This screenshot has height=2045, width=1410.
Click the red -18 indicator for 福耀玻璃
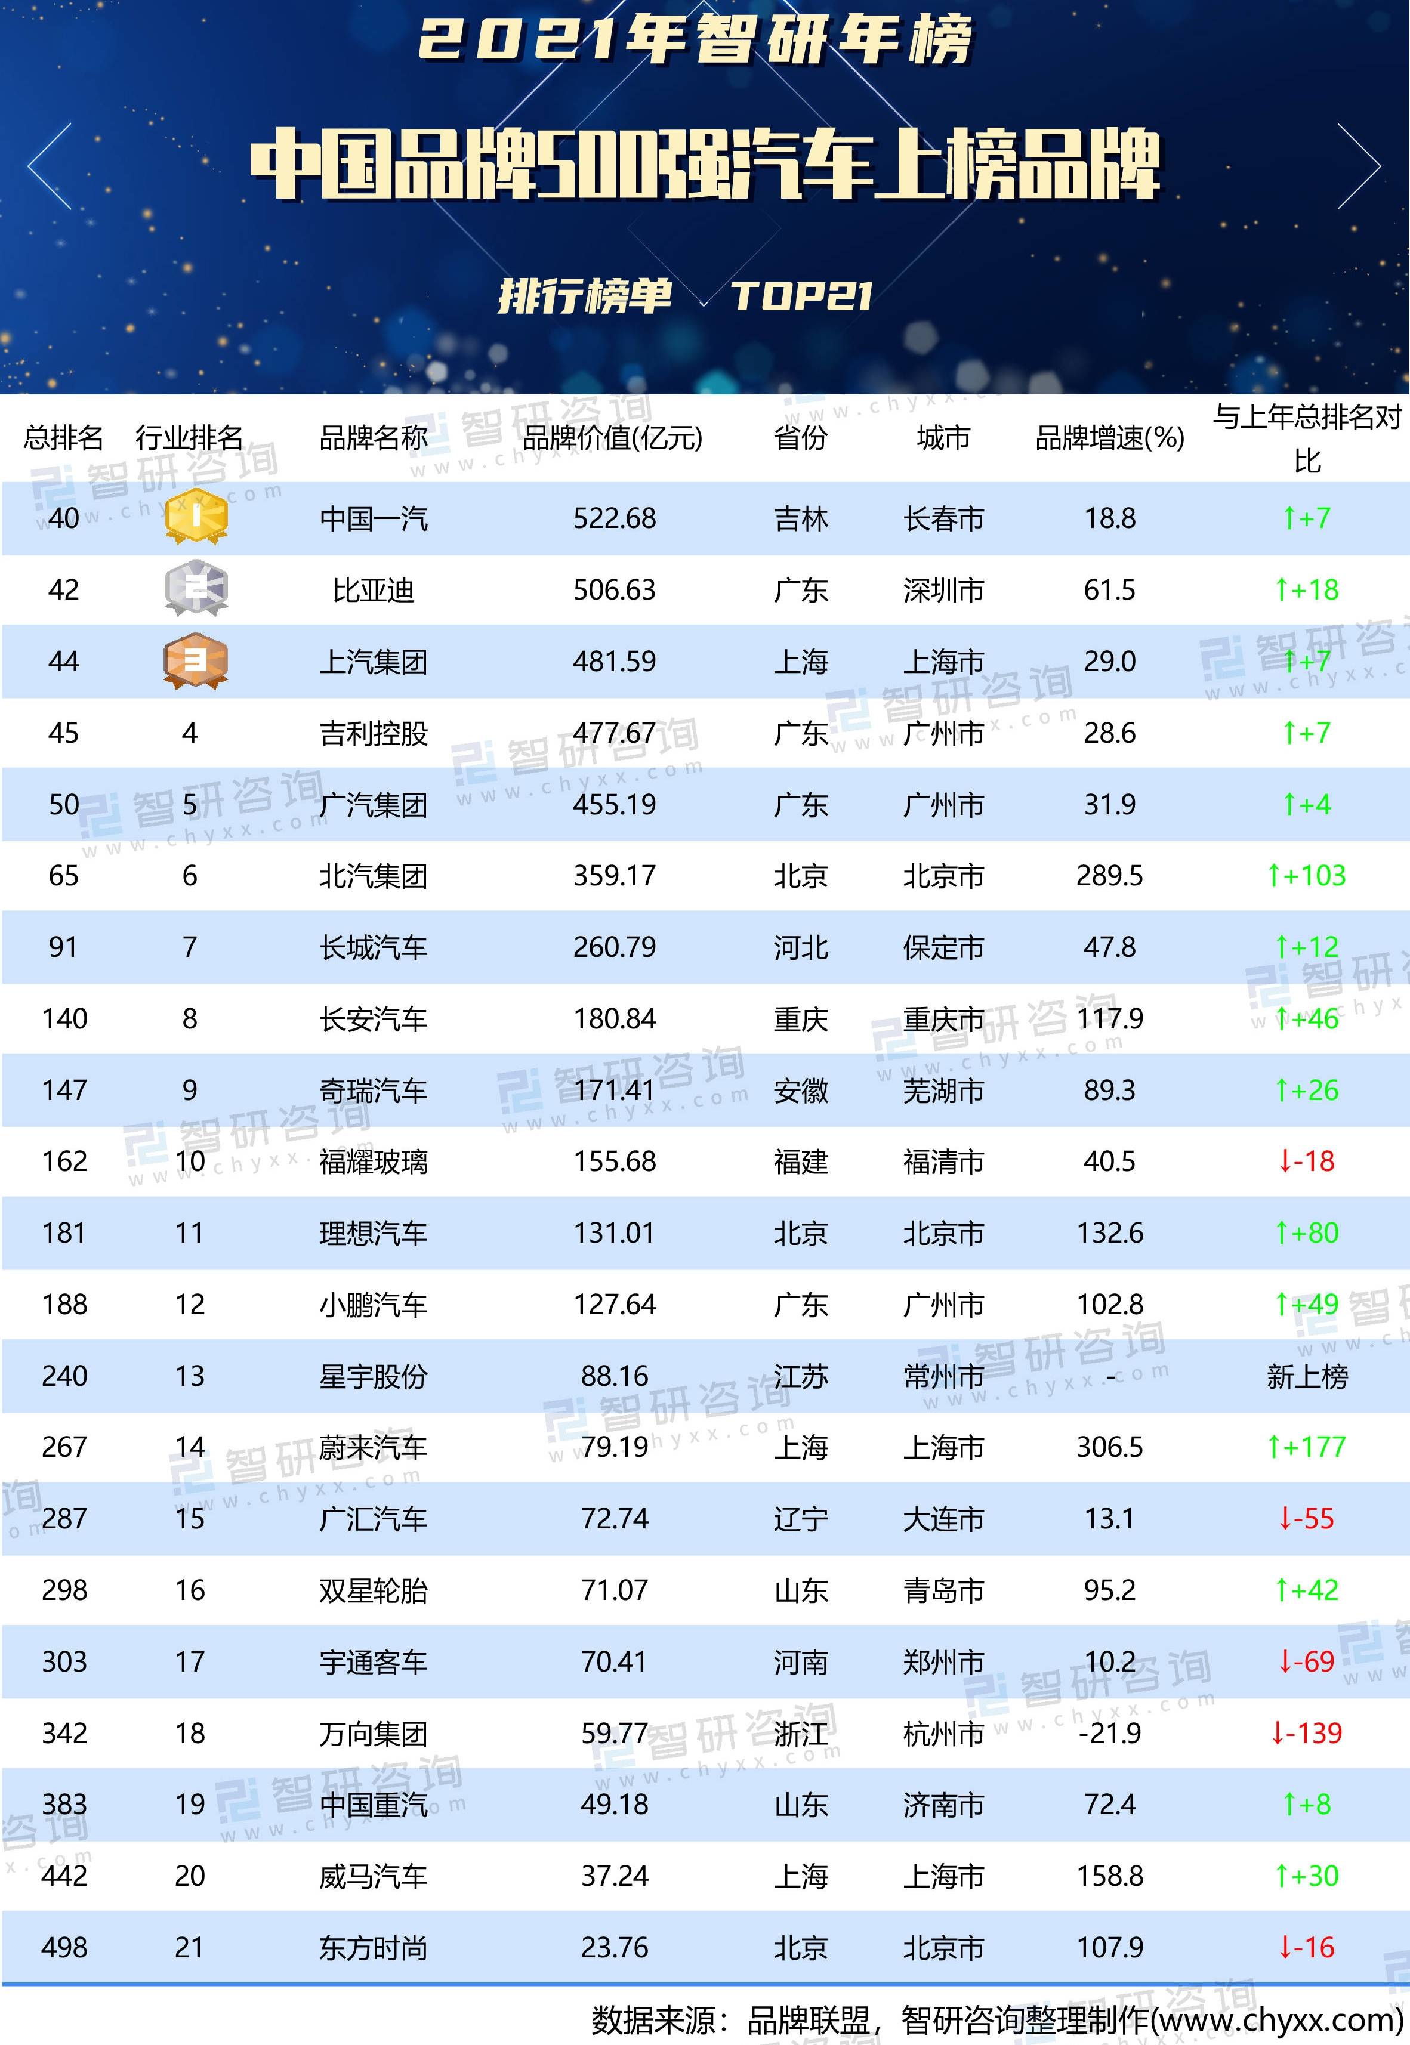point(1307,1161)
